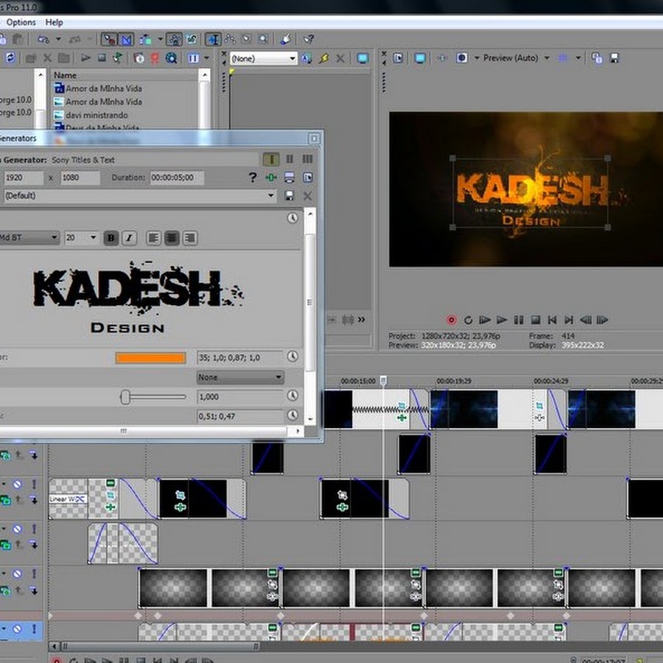Select two column layout toggle
The width and height of the screenshot is (663, 663).
tap(290, 159)
